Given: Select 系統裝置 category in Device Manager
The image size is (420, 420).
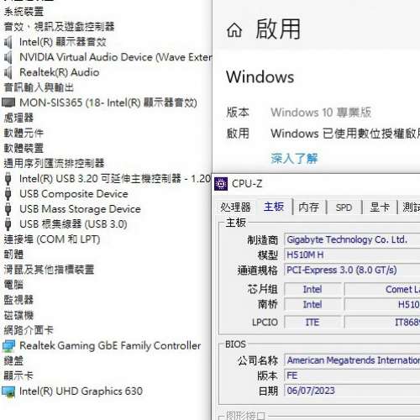Looking at the screenshot, I should click(x=24, y=12).
